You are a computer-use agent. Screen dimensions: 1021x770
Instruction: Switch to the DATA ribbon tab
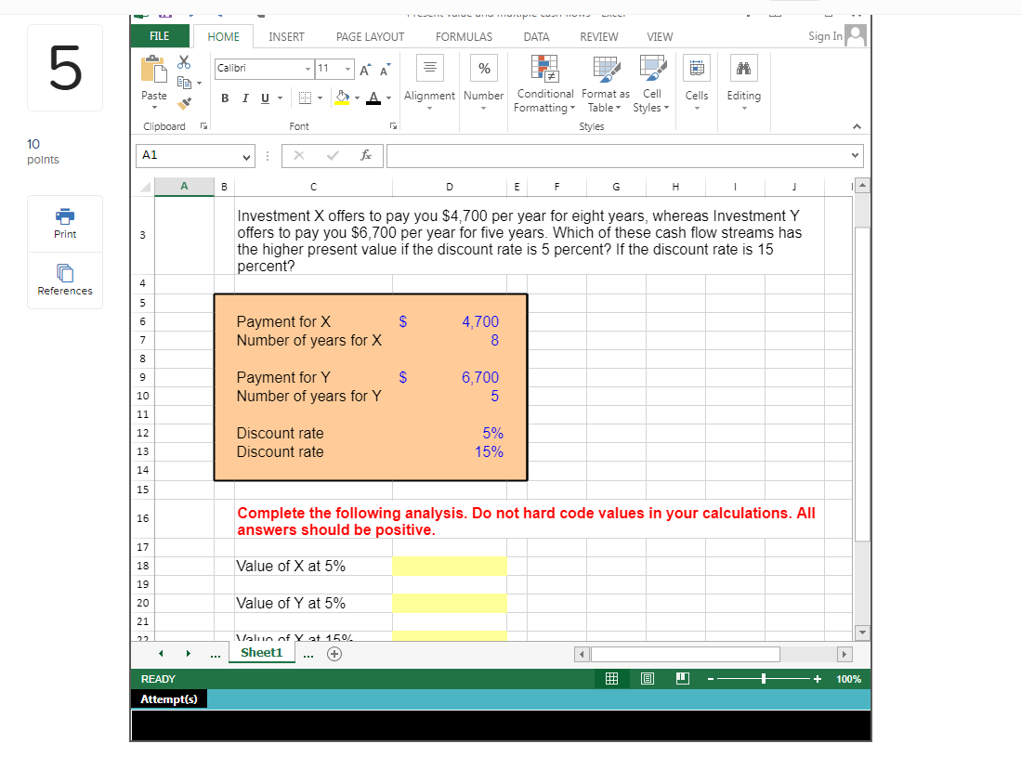[536, 37]
